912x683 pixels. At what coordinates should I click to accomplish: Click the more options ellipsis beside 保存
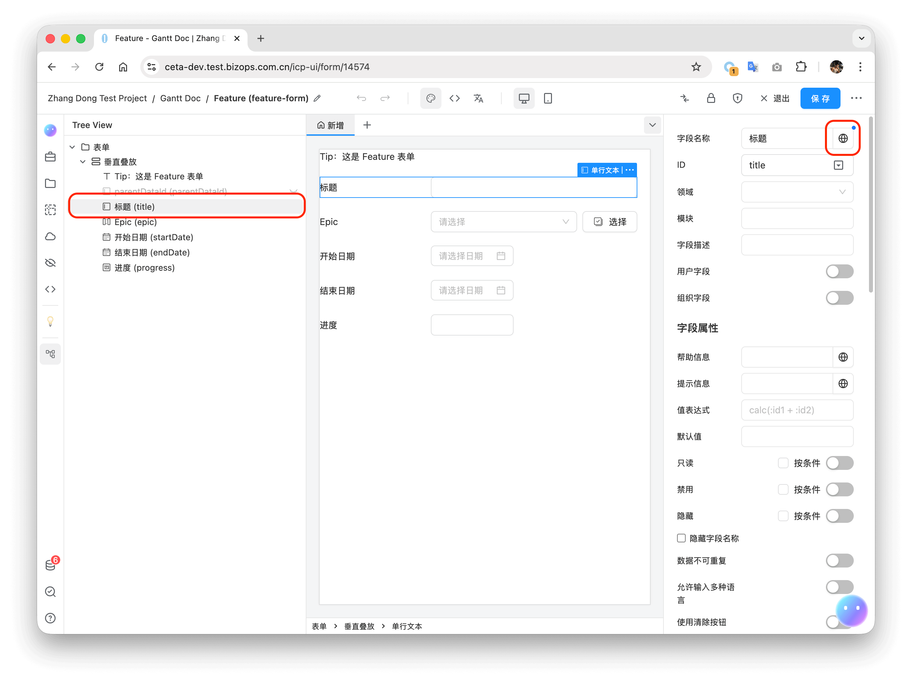pos(856,98)
